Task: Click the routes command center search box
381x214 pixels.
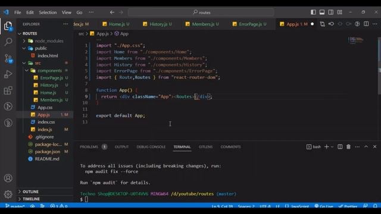Action: coord(201,12)
